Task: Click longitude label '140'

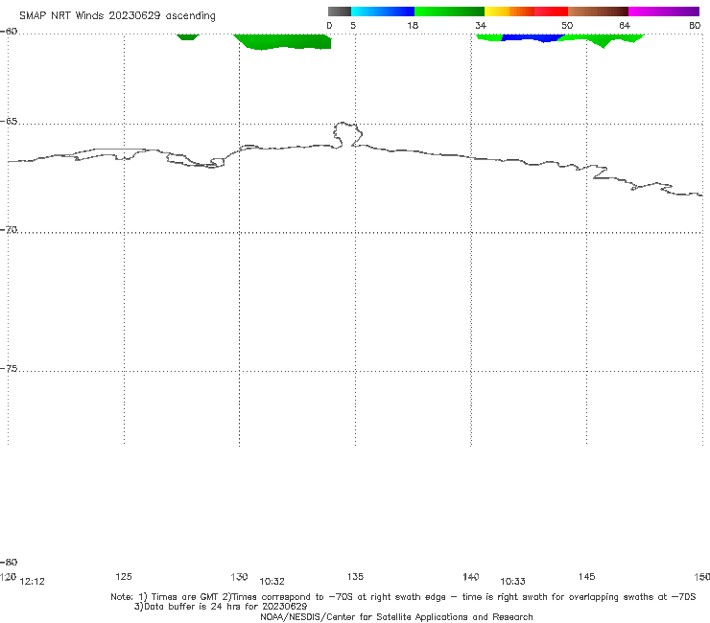Action: [471, 576]
